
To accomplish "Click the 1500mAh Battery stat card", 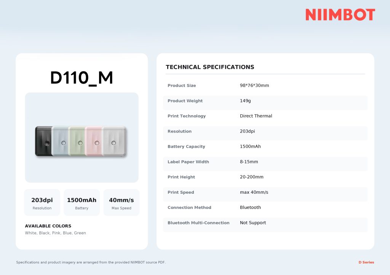I will [82, 202].
